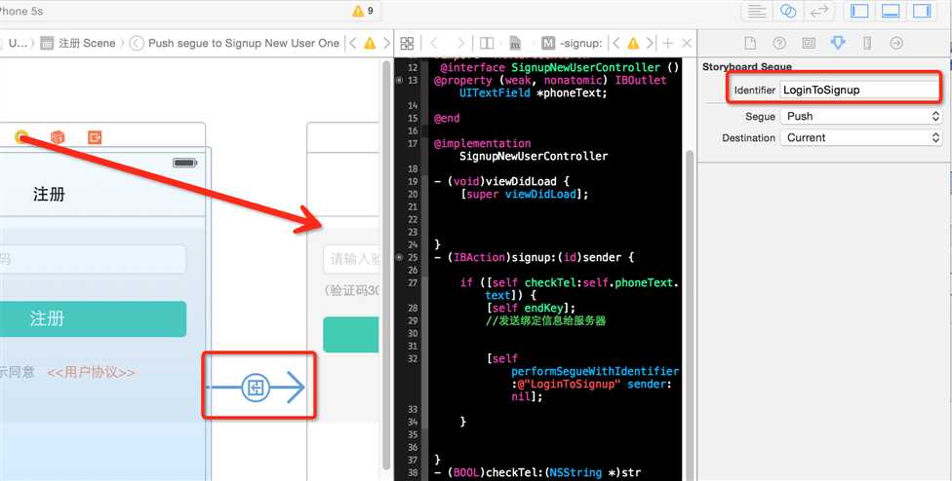Select the yellow view controller dock icon
This screenshot has width=952, height=481.
(x=21, y=137)
